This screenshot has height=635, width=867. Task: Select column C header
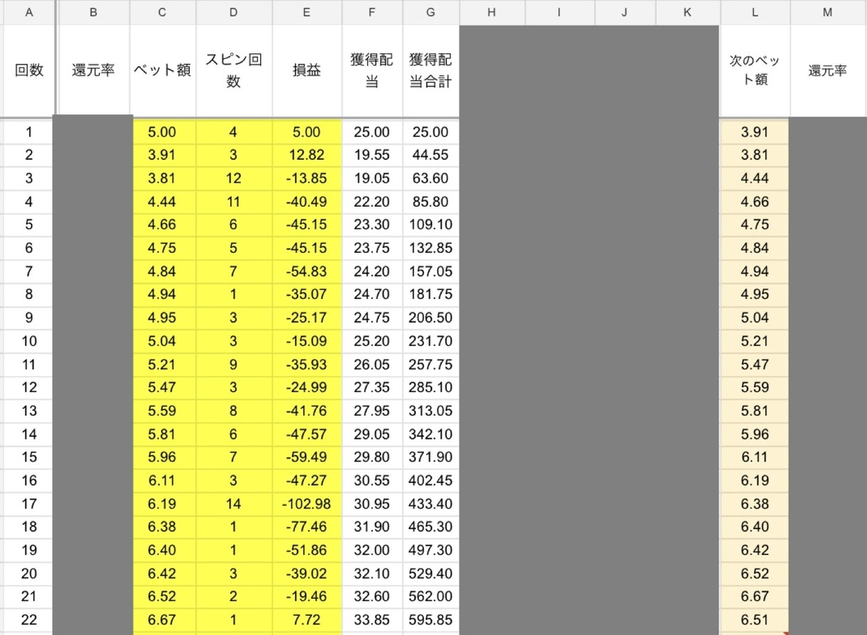tap(163, 12)
